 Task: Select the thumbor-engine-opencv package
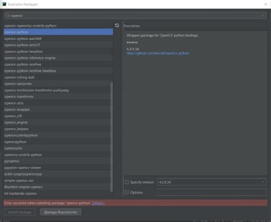[57, 187]
